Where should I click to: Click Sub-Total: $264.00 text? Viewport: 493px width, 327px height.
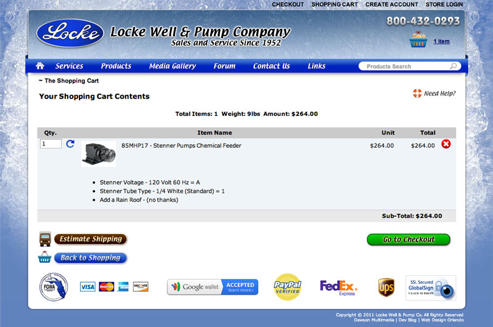pyautogui.click(x=412, y=216)
